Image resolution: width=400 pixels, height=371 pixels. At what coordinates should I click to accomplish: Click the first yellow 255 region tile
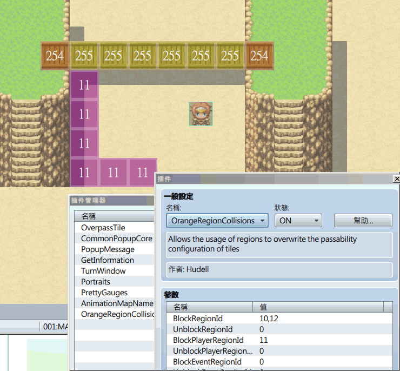tap(84, 56)
